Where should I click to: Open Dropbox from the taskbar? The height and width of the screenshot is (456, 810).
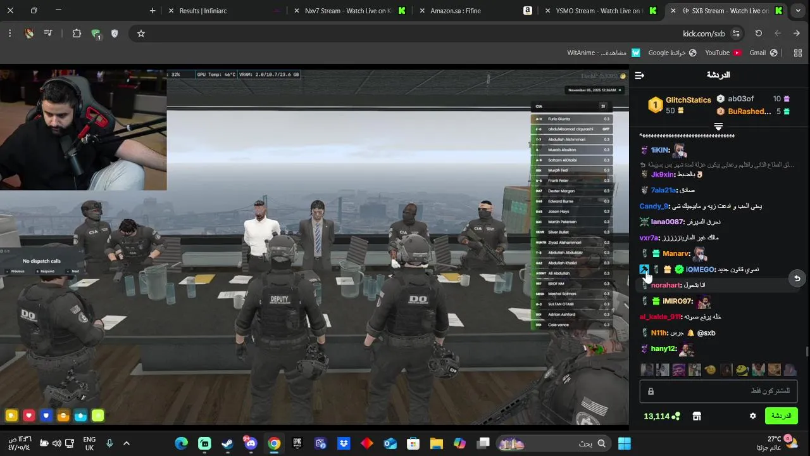(x=344, y=443)
